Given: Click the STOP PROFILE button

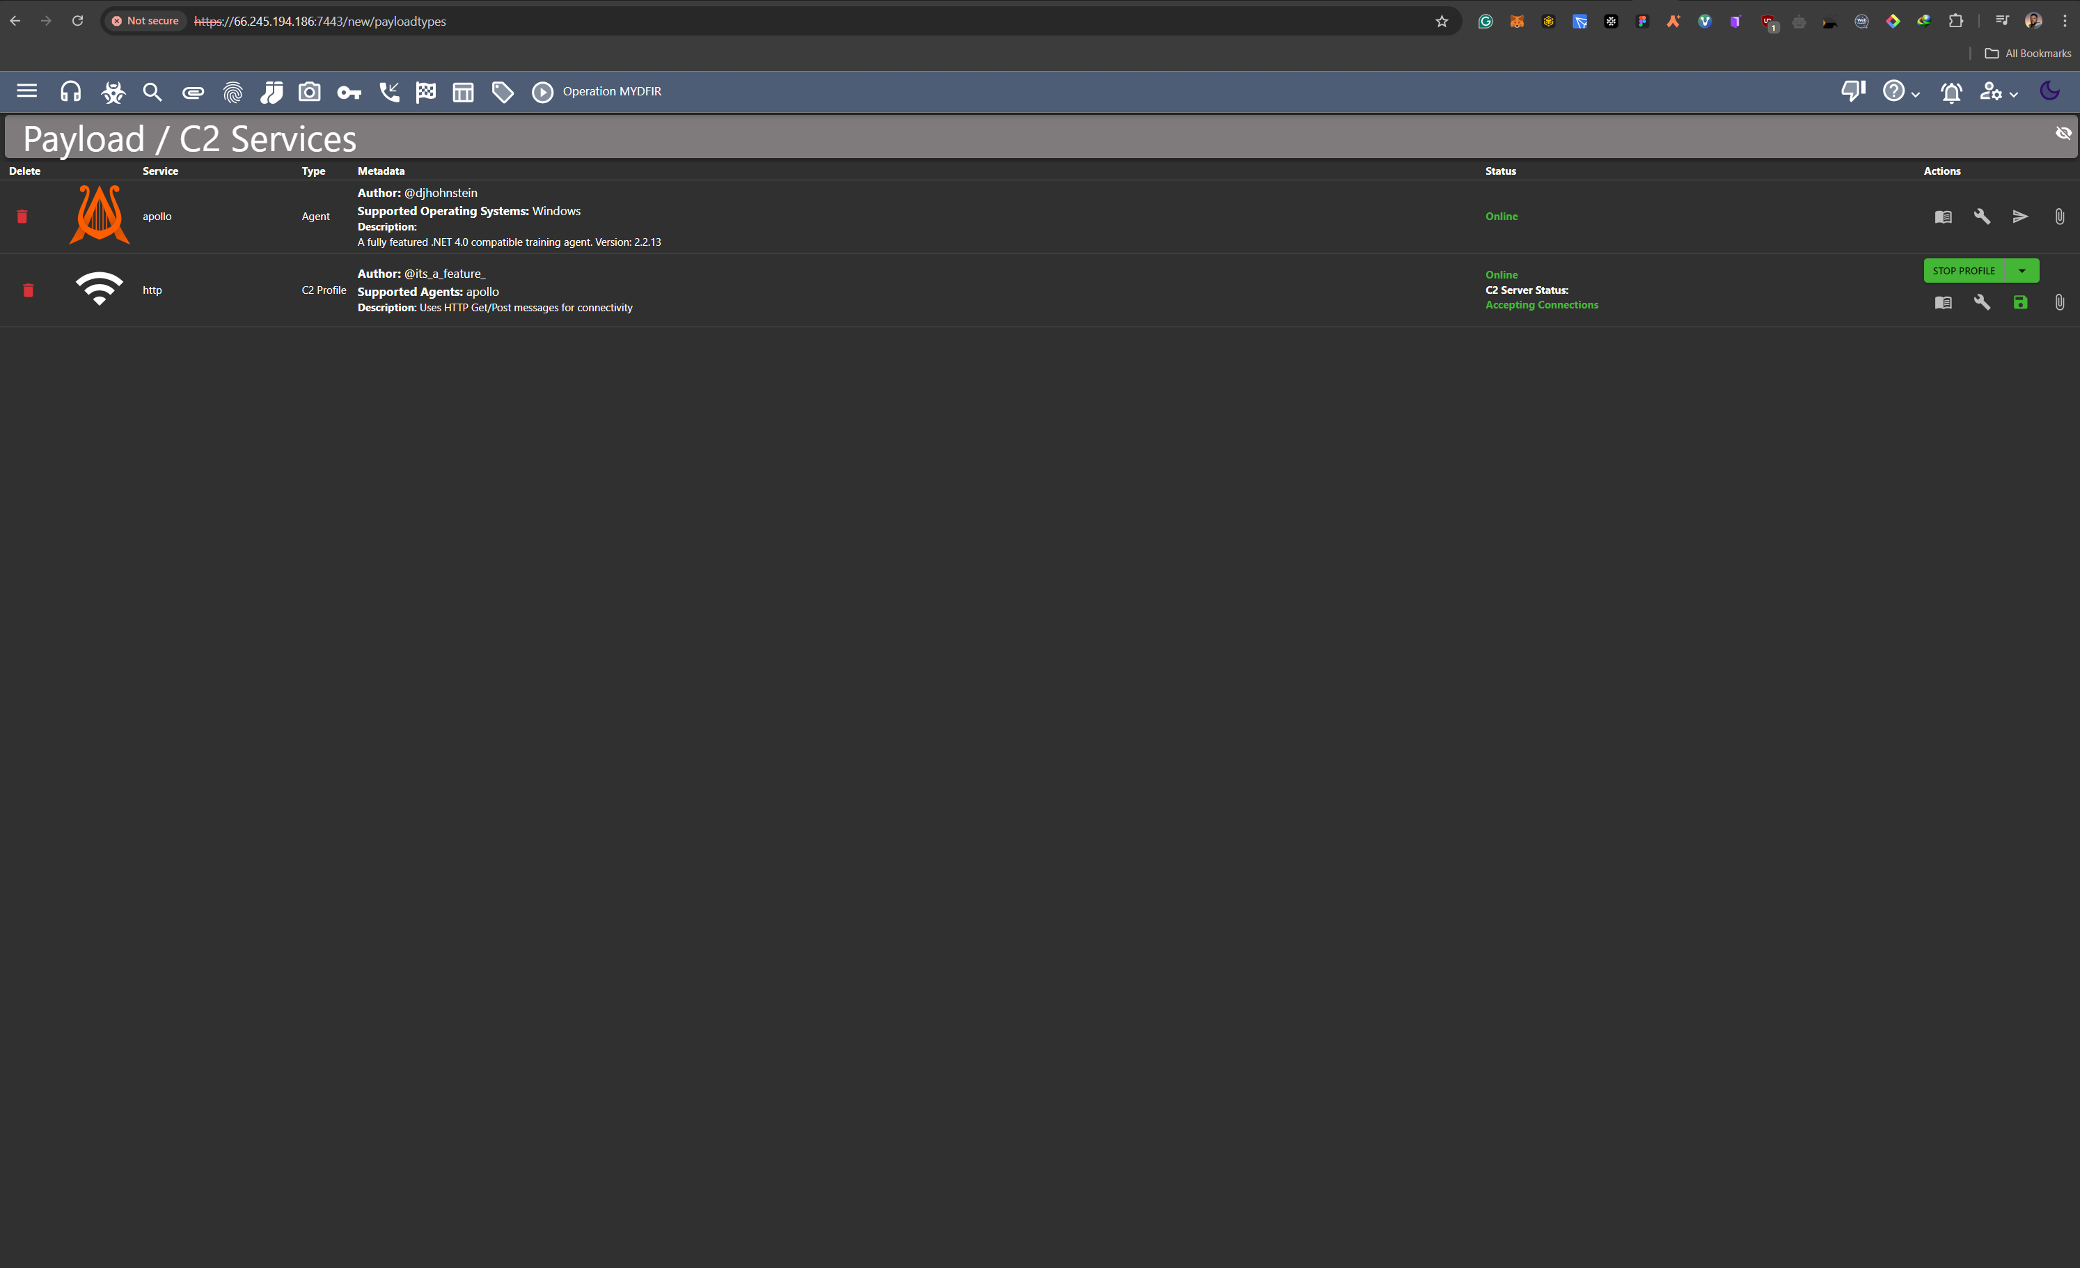Looking at the screenshot, I should (x=1964, y=271).
